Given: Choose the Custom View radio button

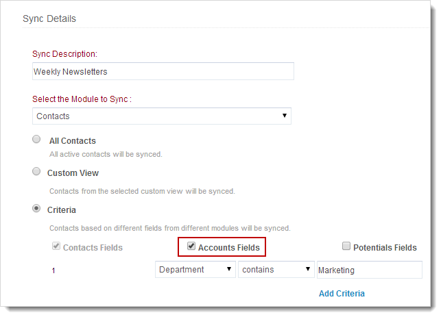Looking at the screenshot, I should coord(37,173).
